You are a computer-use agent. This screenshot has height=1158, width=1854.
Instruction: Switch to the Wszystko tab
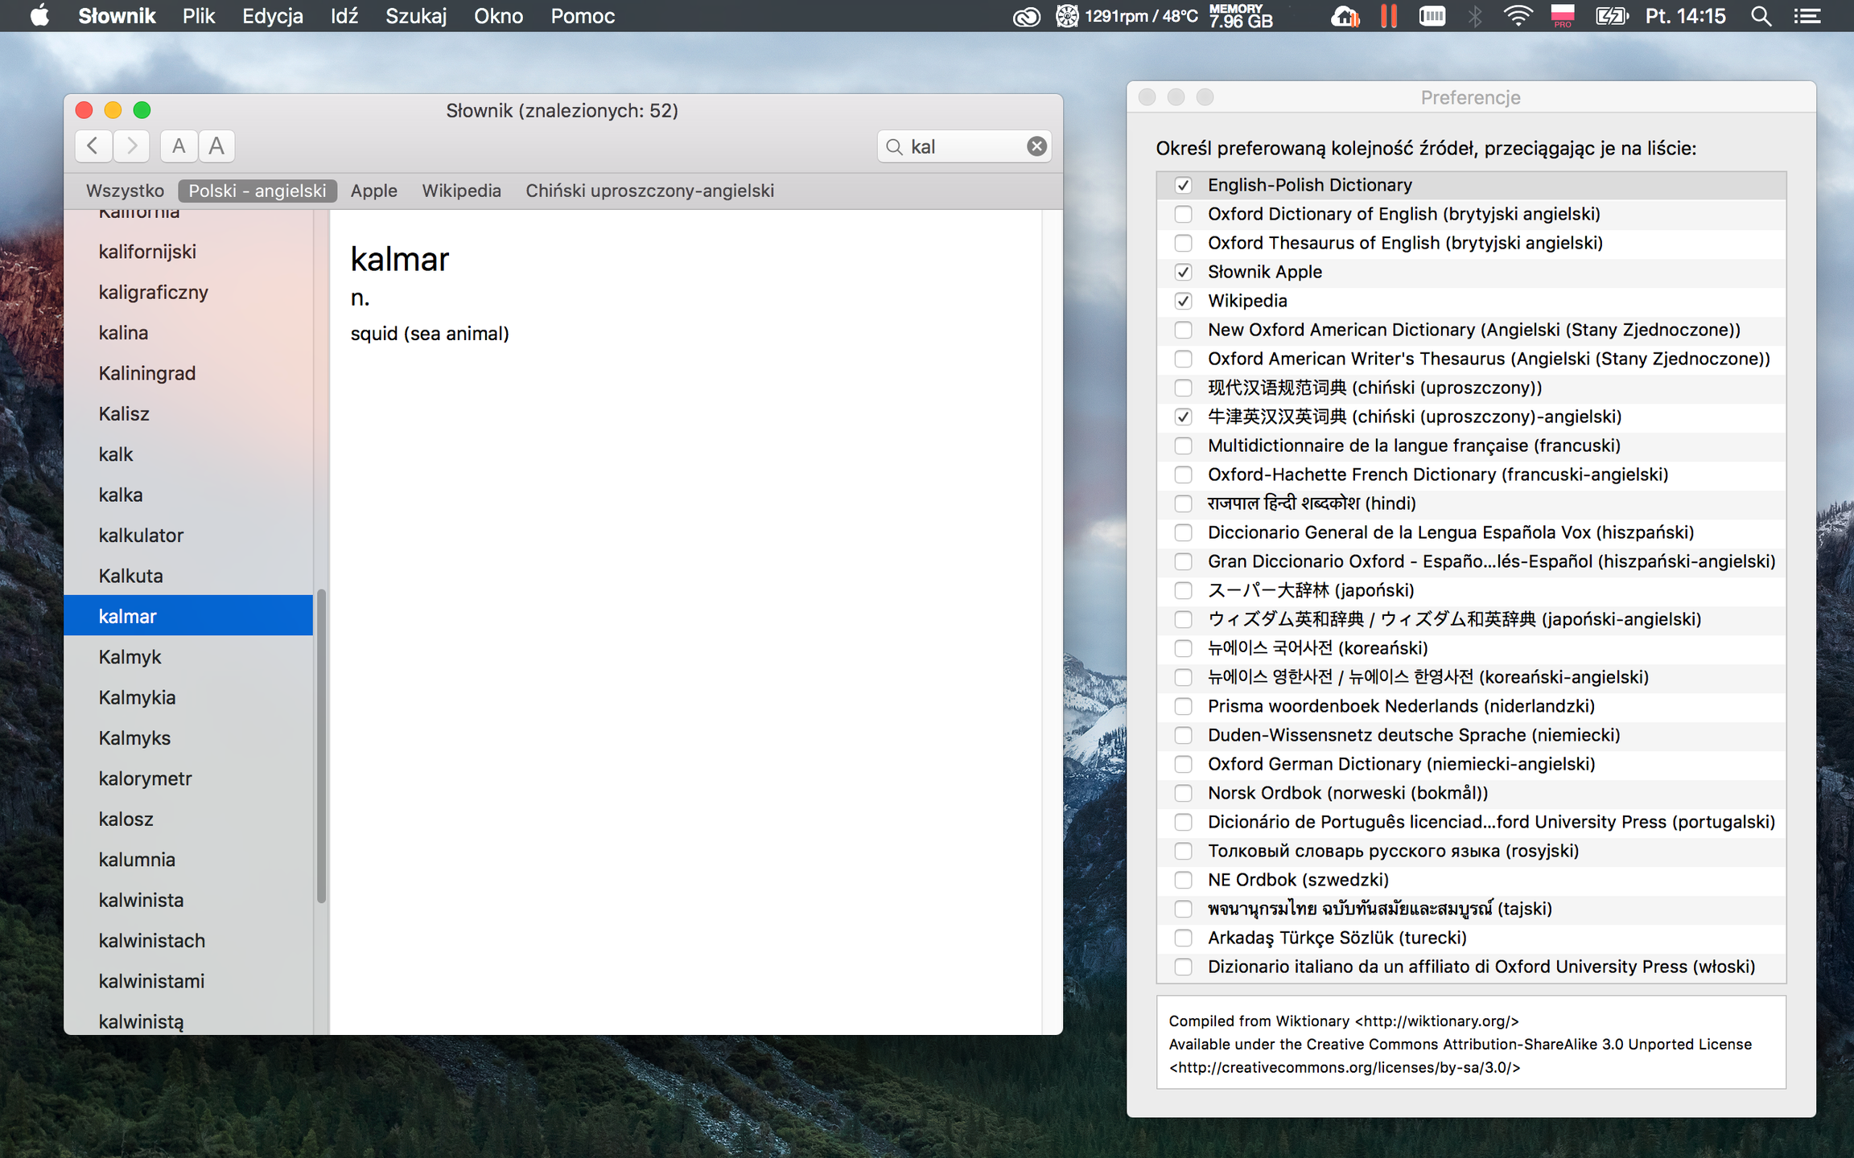[125, 191]
